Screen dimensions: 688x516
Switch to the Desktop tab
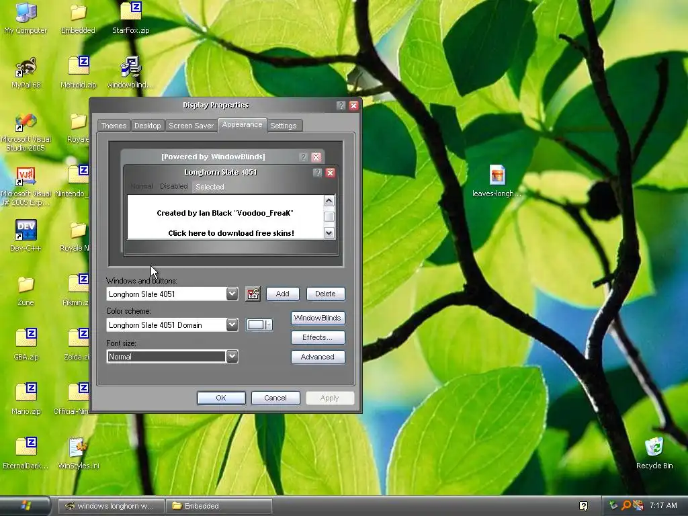click(147, 126)
